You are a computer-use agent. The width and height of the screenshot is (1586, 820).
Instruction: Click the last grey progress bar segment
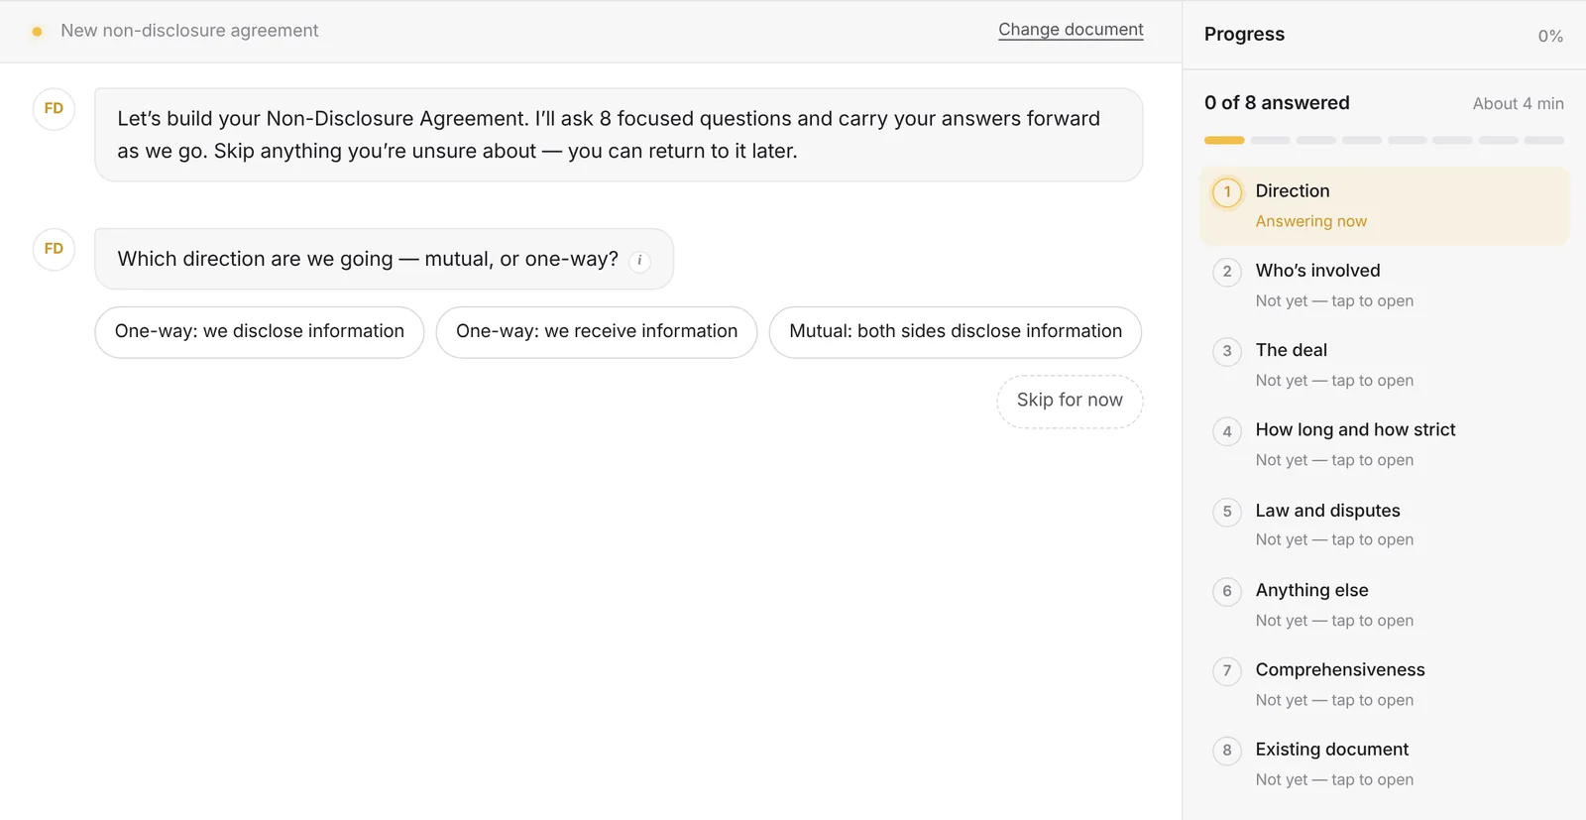tap(1544, 141)
